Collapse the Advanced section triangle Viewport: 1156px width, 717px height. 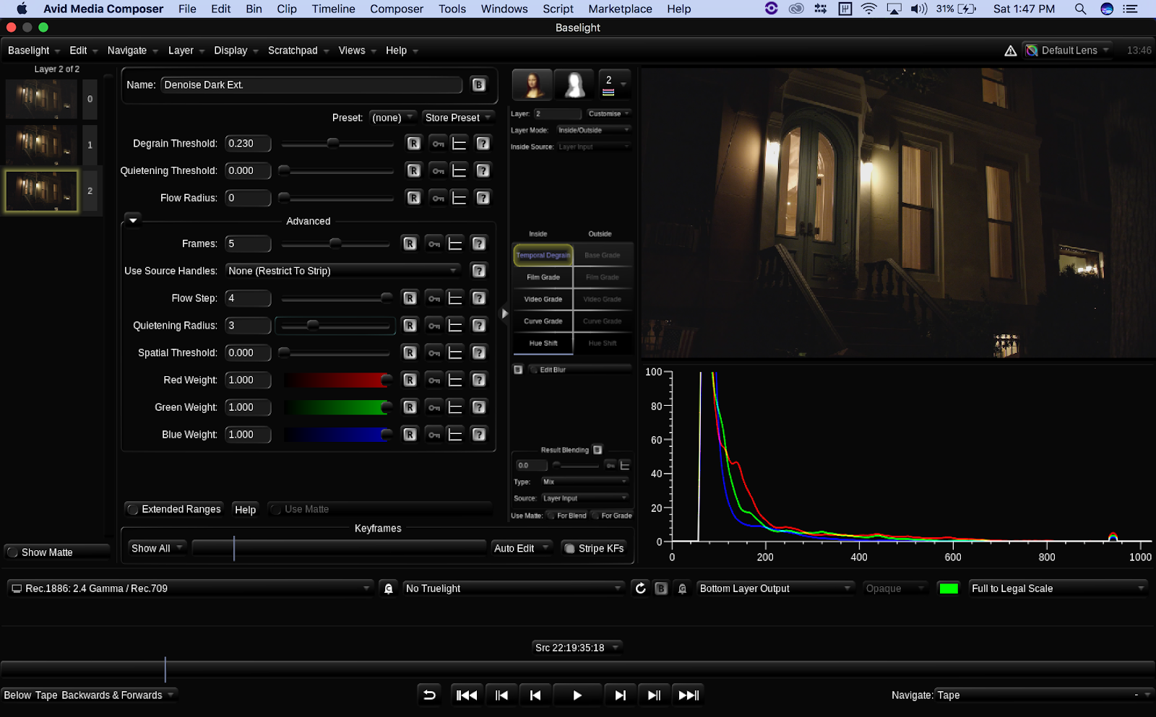(x=133, y=221)
